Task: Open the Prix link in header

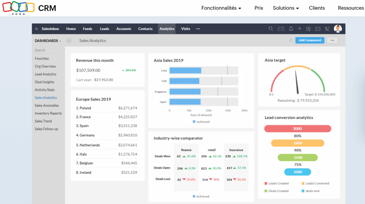Action: 259,8
